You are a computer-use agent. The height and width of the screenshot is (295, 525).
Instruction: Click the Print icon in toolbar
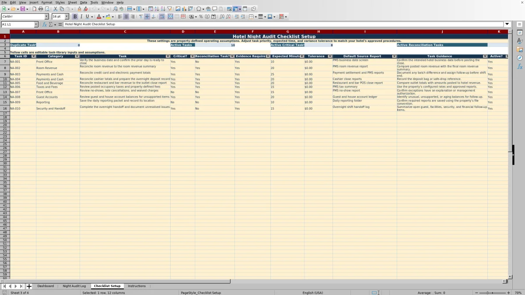point(41,9)
